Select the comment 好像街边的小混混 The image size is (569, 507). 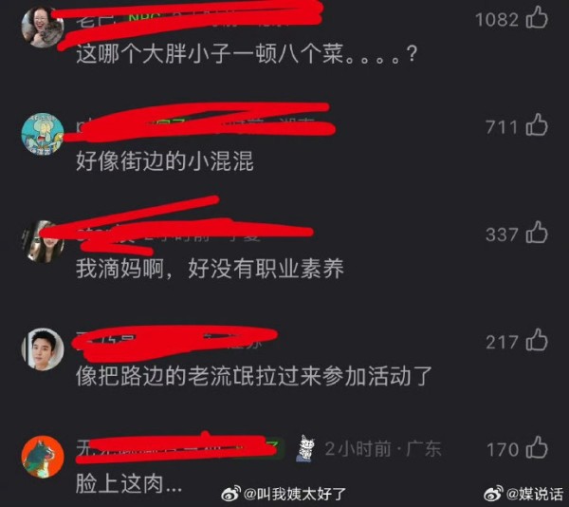tap(165, 160)
